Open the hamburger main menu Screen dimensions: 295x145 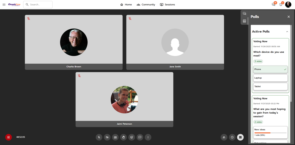(x=4, y=5)
